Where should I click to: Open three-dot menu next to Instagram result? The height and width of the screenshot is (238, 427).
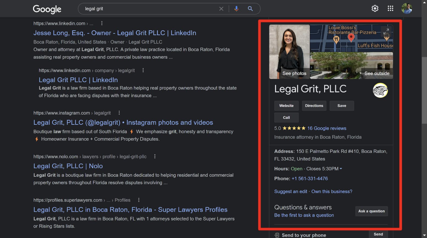pyautogui.click(x=119, y=113)
